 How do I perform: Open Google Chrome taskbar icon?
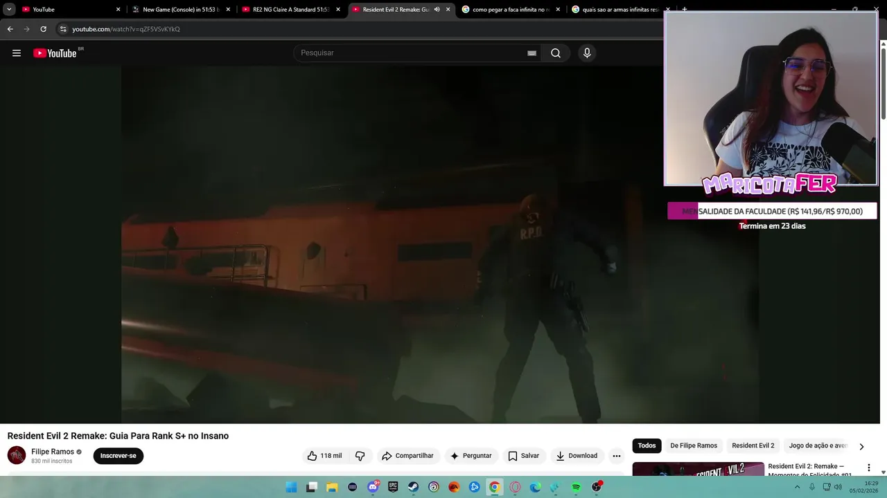(494, 487)
